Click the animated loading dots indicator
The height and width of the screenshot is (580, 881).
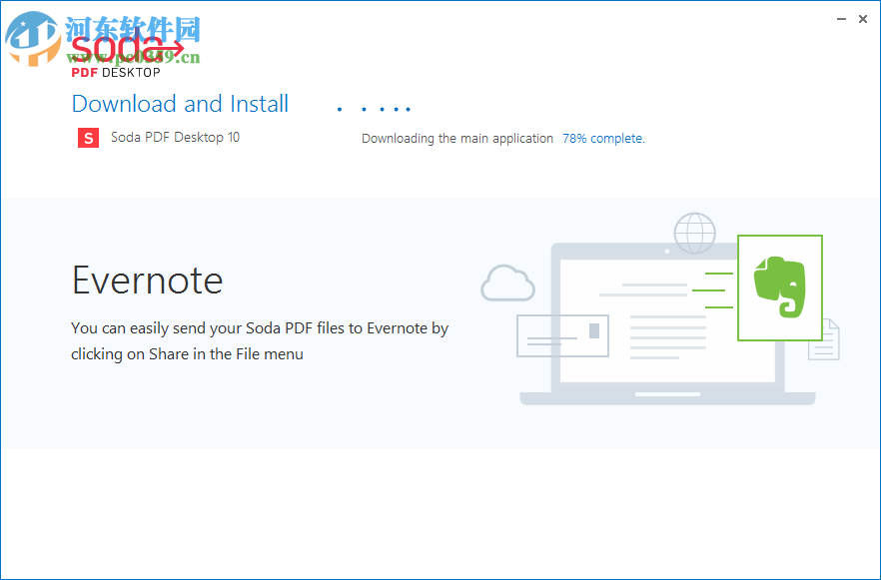click(374, 109)
